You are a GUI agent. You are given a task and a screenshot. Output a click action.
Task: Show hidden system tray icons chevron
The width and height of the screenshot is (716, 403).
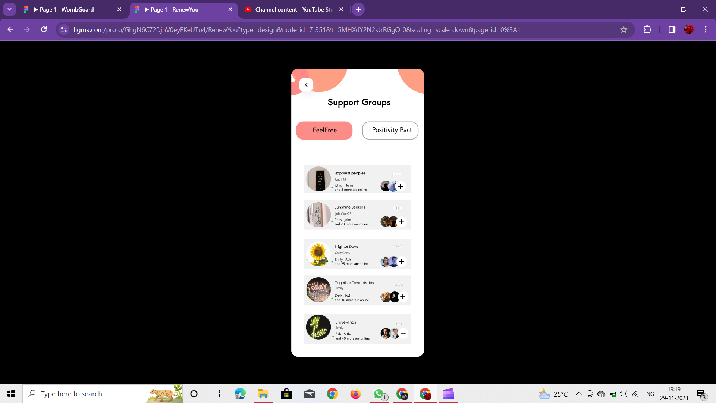coord(578,394)
